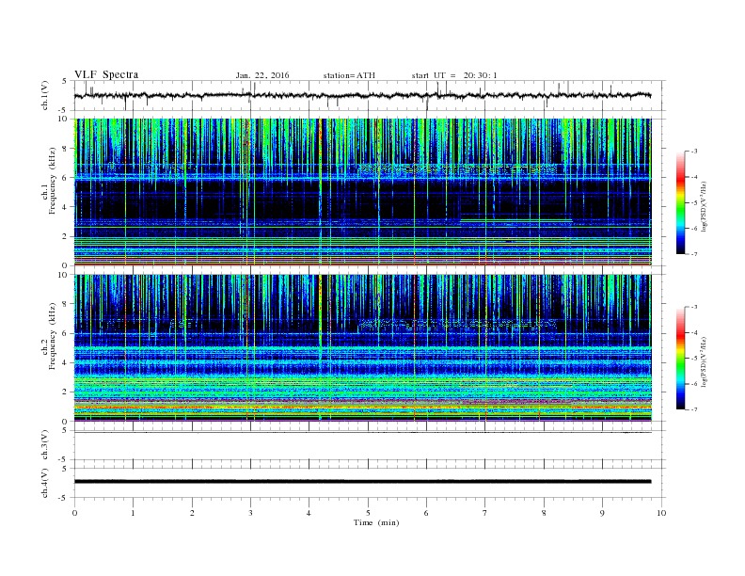Click the ch.2 colorbar "log(PSD)(V²/Hz)" label
The height and width of the screenshot is (576, 745).
pos(704,361)
